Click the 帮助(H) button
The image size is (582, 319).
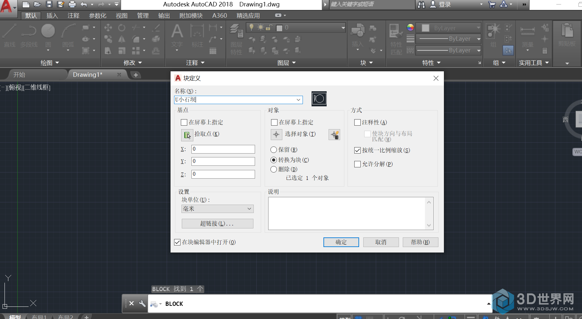pos(420,242)
